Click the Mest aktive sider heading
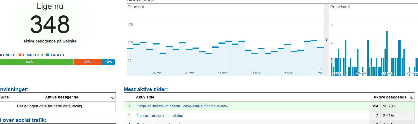 (x=146, y=89)
